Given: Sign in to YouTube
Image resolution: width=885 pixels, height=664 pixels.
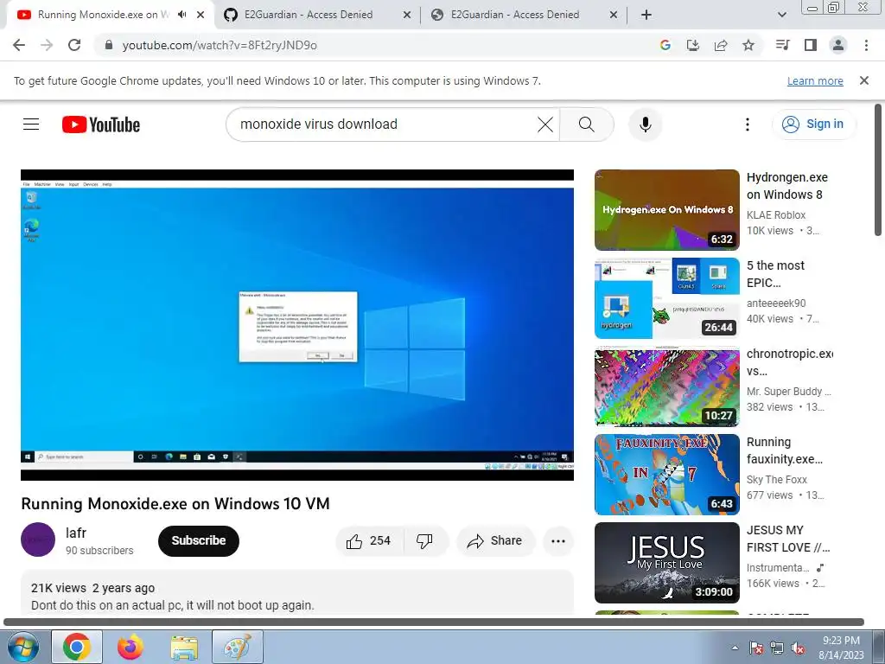Looking at the screenshot, I should point(812,124).
